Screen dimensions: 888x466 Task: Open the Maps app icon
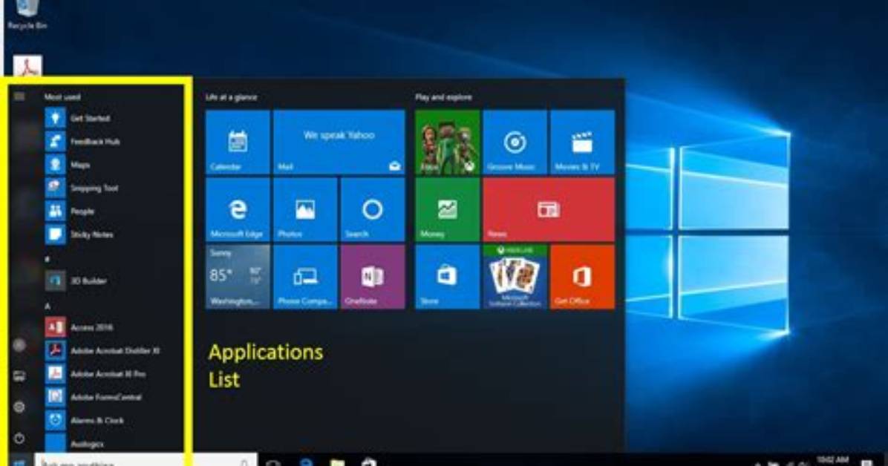pyautogui.click(x=56, y=164)
